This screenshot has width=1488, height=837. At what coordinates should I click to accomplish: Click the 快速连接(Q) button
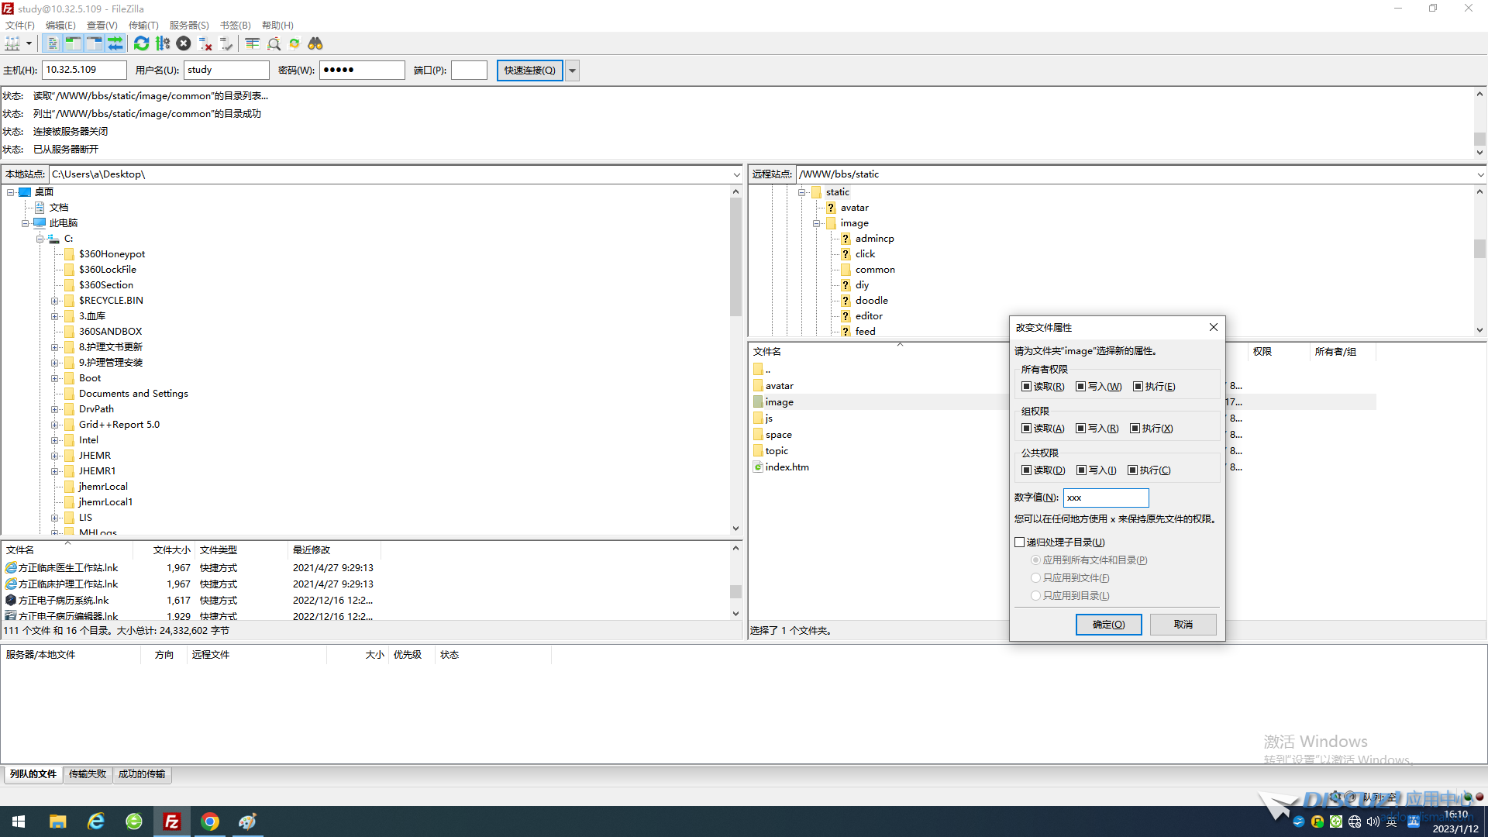(x=529, y=71)
